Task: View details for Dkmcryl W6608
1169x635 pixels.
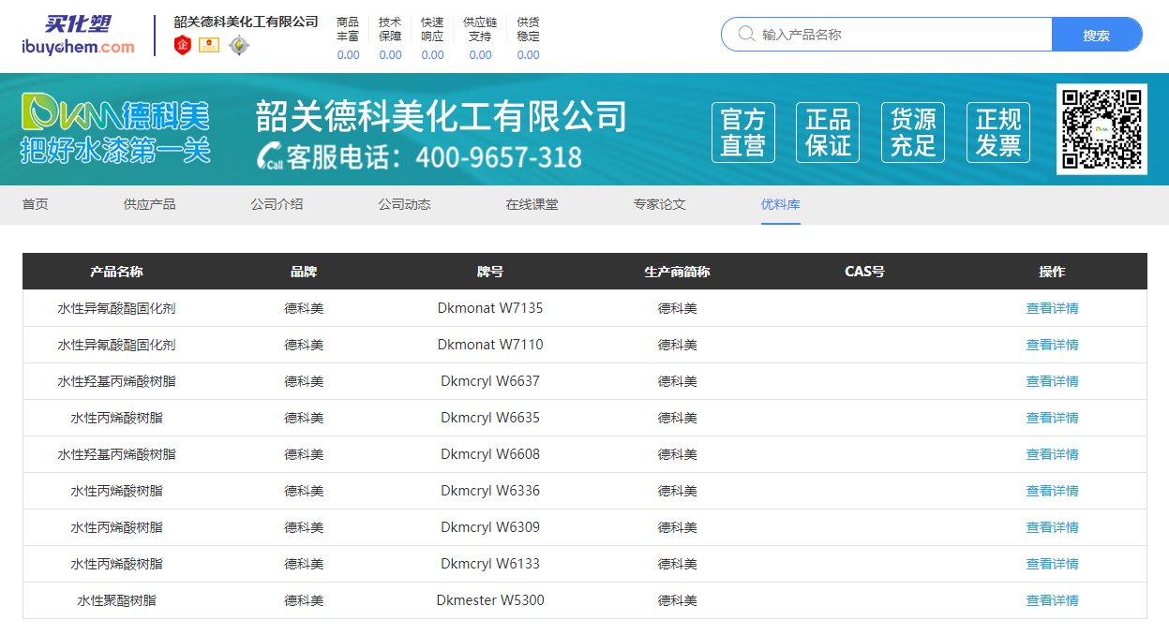Action: [1053, 454]
